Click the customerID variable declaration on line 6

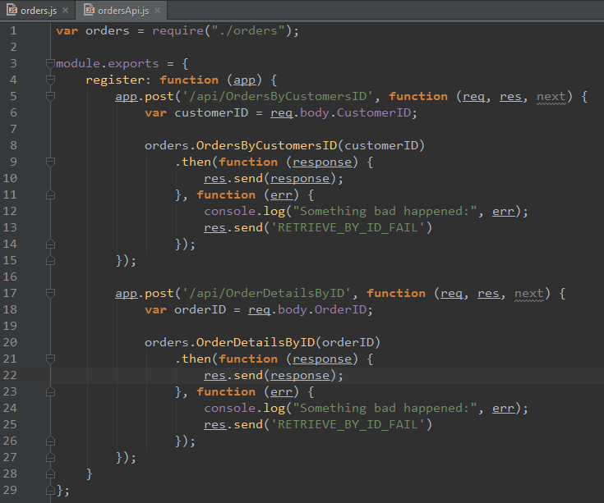(211, 112)
